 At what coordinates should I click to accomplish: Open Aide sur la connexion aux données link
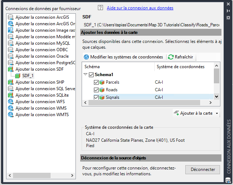click(140, 8)
